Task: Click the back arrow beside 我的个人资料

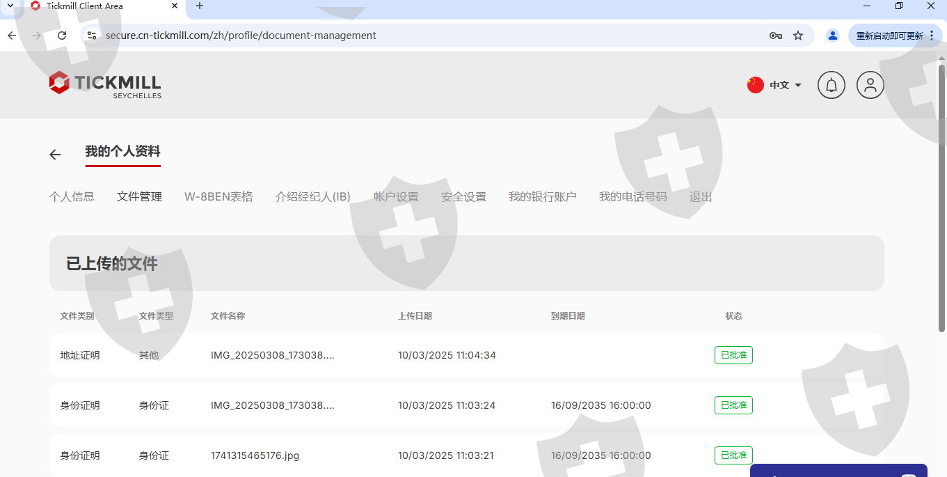Action: pos(55,155)
